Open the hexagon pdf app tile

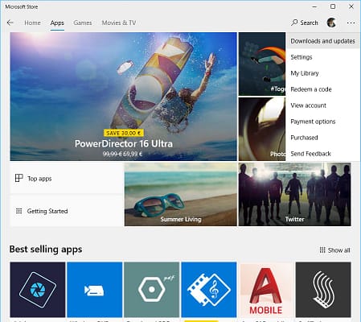(x=152, y=290)
